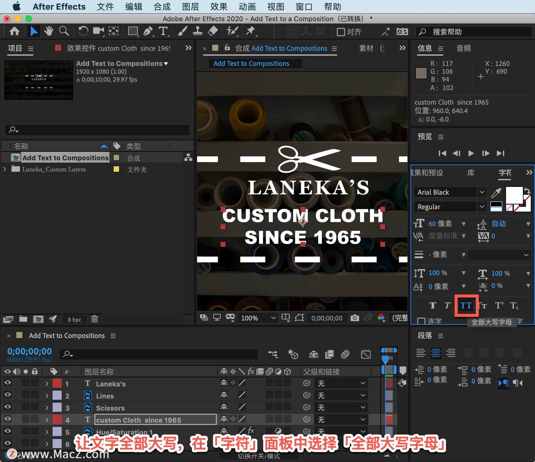Image resolution: width=535 pixels, height=462 pixels.
Task: Select the Zoom magnifier tool
Action: (64, 31)
